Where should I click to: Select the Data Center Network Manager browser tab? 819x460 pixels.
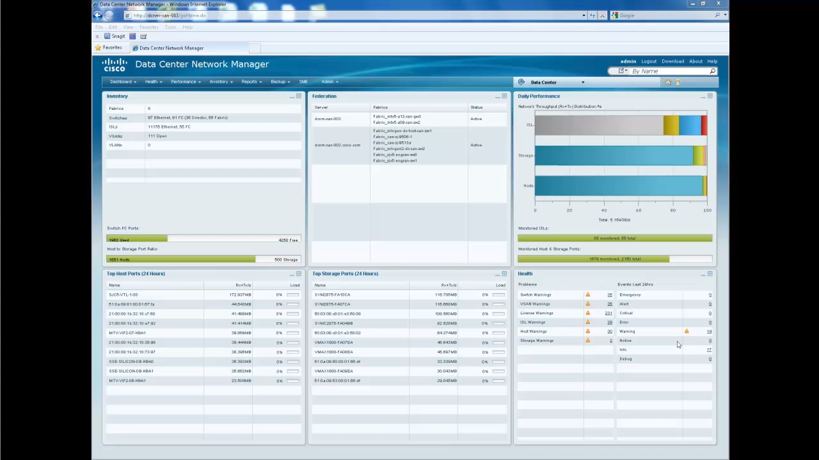tap(189, 48)
